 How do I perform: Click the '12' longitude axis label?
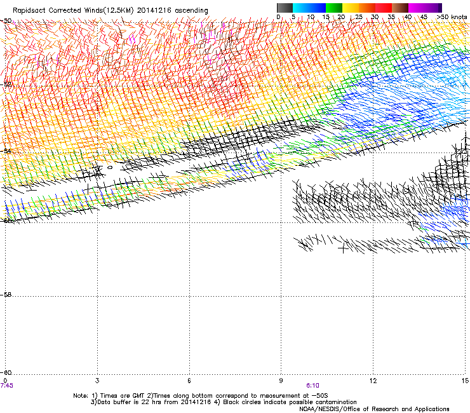tap(373, 381)
